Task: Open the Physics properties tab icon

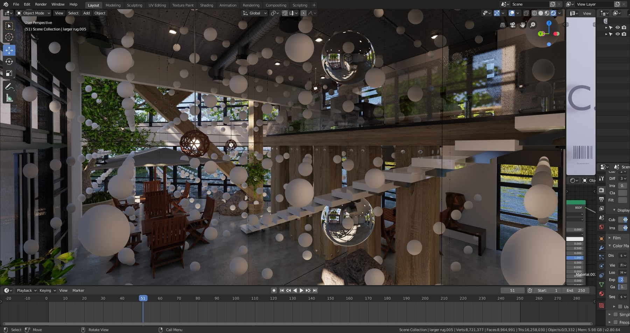Action: (601, 266)
